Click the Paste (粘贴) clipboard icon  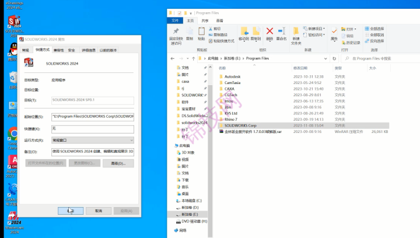201,34
